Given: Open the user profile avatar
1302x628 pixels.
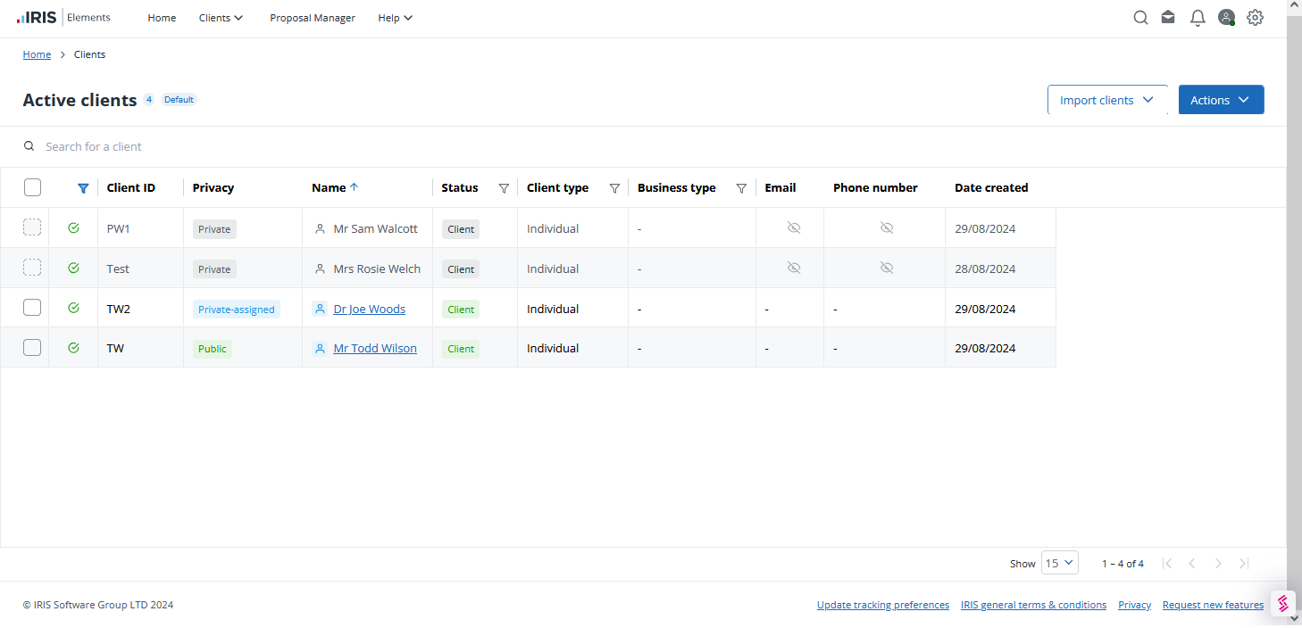Looking at the screenshot, I should click(1226, 18).
